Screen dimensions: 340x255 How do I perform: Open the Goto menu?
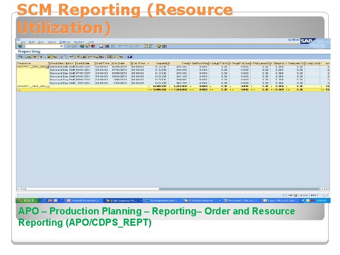point(41,42)
